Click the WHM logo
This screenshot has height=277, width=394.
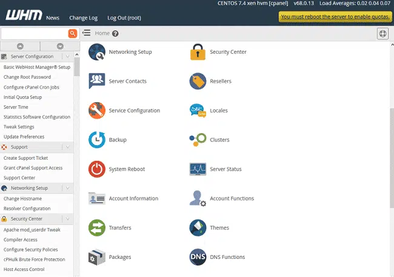click(x=24, y=15)
